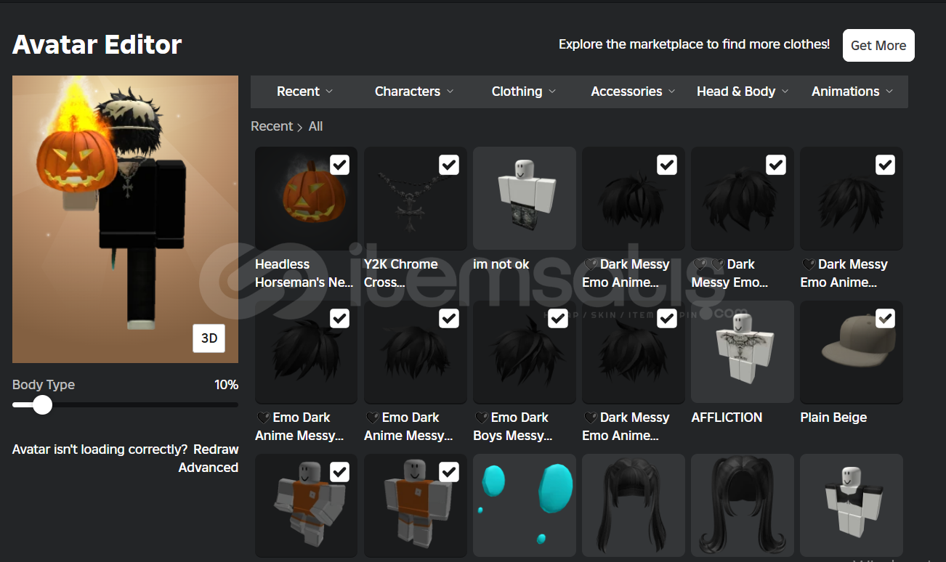Expand the Characters dropdown menu
946x562 pixels.
(x=414, y=91)
